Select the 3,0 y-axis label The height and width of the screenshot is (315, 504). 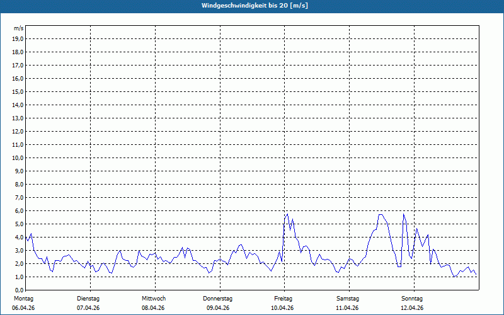coord(19,250)
